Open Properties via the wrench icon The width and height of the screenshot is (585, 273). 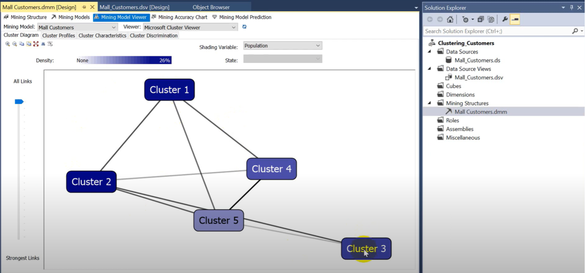pos(505,19)
